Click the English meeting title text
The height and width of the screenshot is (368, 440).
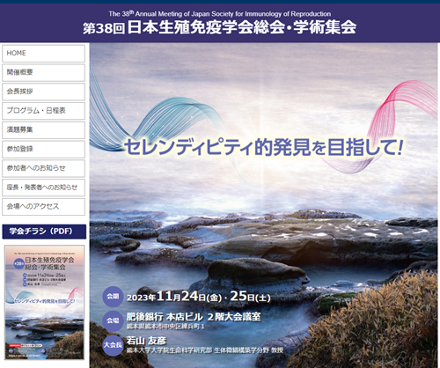point(220,14)
